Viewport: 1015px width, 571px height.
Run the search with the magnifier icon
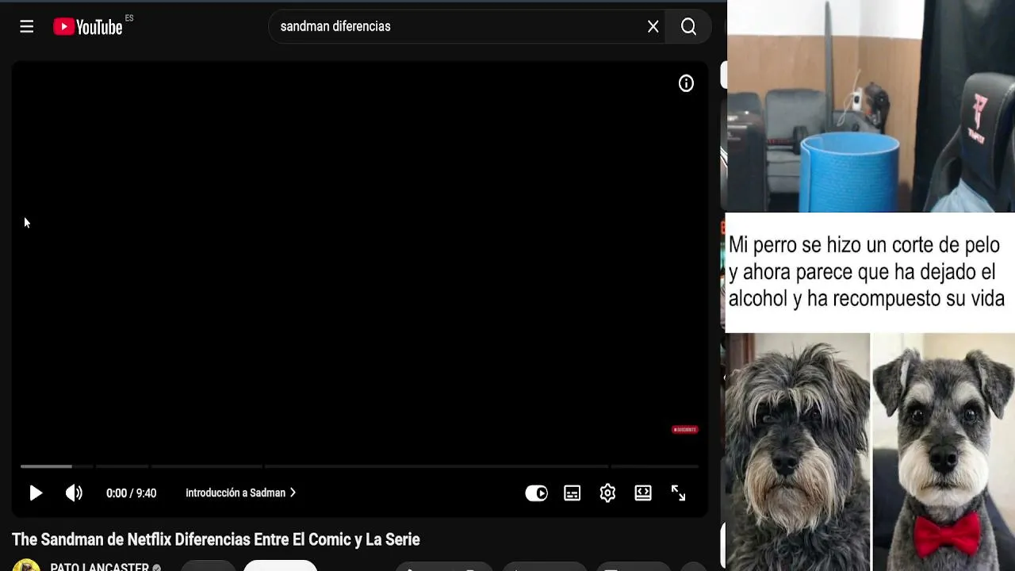point(688,27)
